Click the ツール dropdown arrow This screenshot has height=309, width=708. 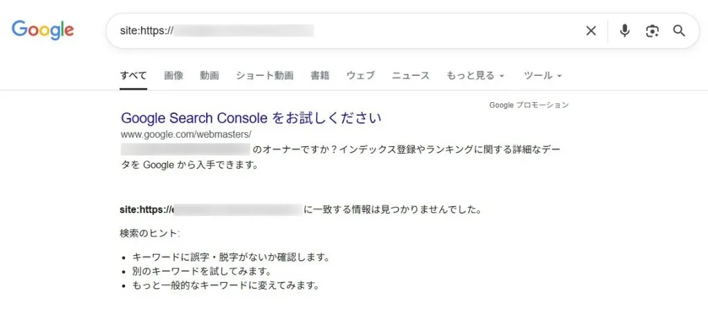click(x=559, y=76)
